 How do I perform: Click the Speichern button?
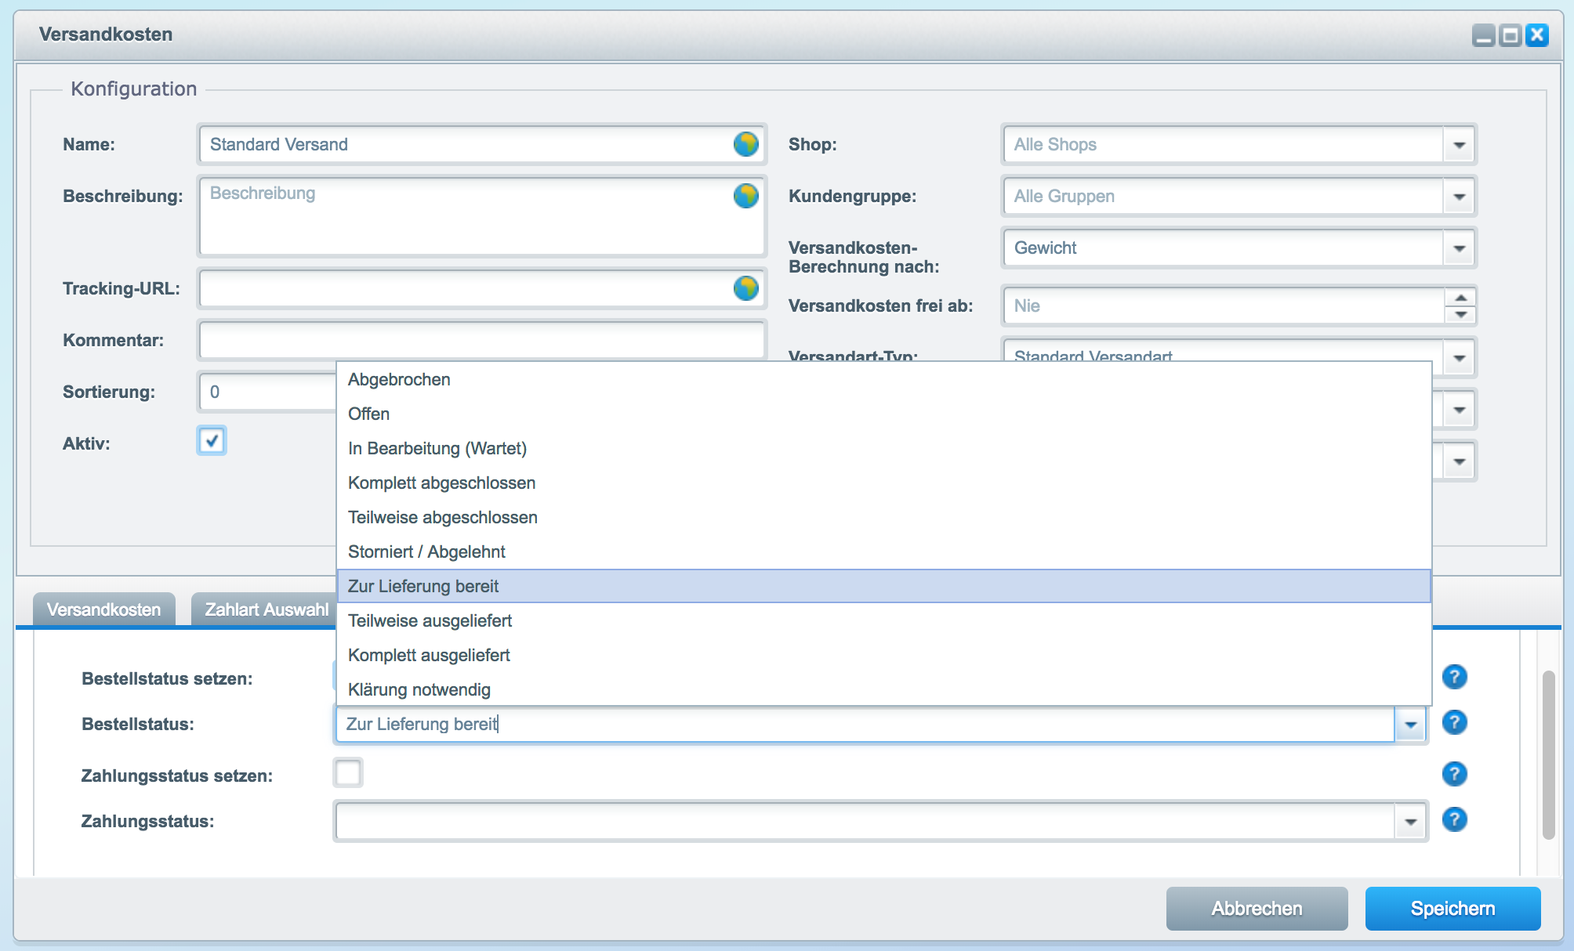pyautogui.click(x=1453, y=909)
